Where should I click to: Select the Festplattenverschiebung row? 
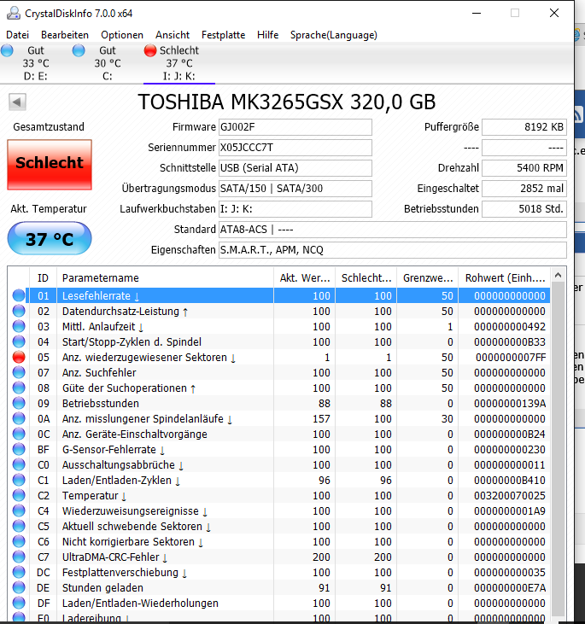(x=279, y=572)
